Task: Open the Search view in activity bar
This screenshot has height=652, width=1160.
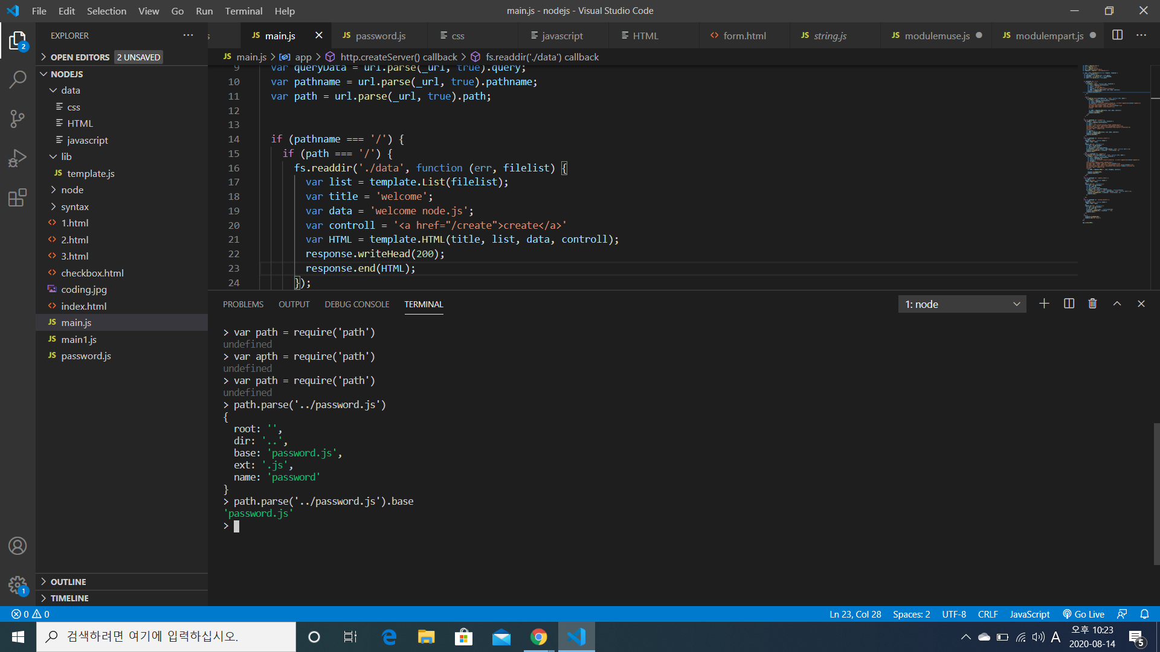Action: pos(18,79)
